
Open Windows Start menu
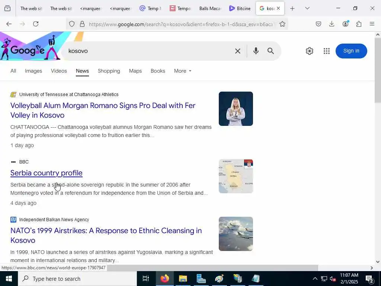click(x=9, y=279)
